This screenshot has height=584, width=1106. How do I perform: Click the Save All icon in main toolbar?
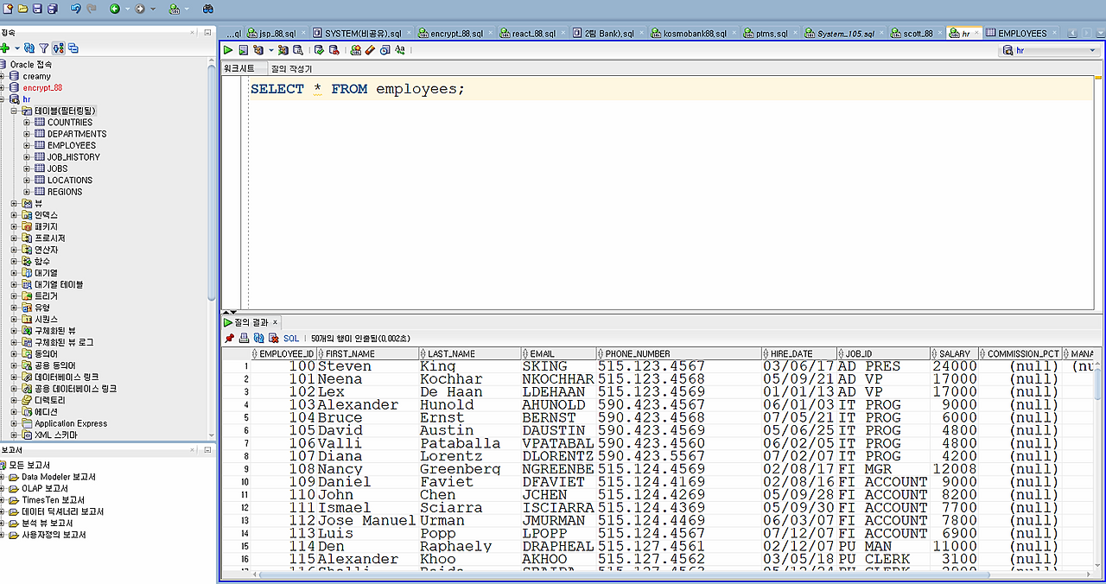coord(53,9)
